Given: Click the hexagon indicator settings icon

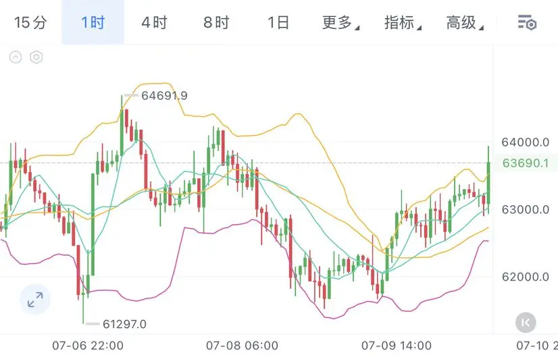Looking at the screenshot, I should click(36, 57).
